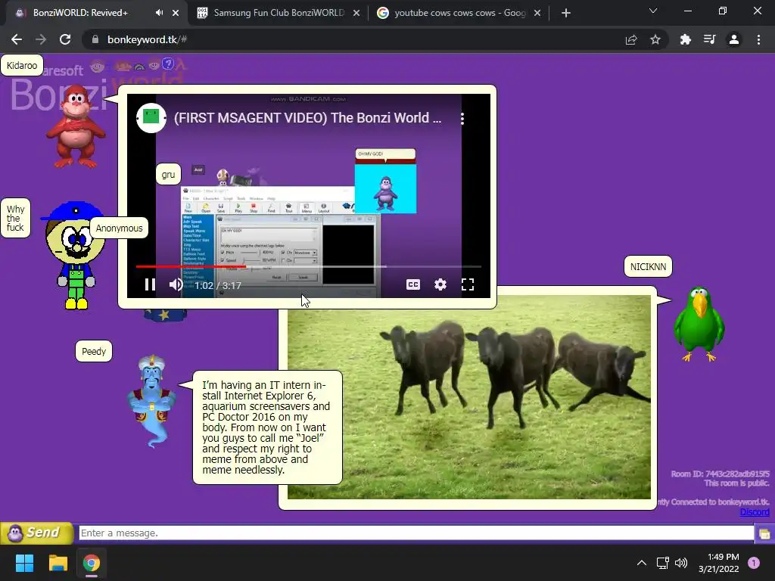Seek along the red video progress bar
The width and height of the screenshot is (775, 581).
[309, 266]
